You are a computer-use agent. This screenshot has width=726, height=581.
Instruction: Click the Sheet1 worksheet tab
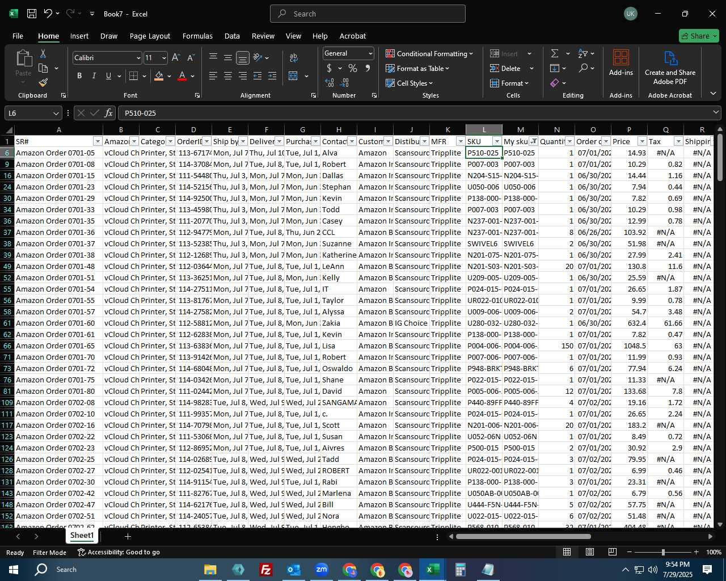point(82,536)
